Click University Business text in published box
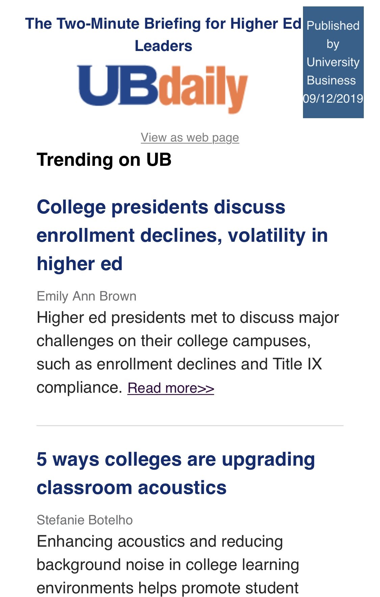 click(333, 71)
